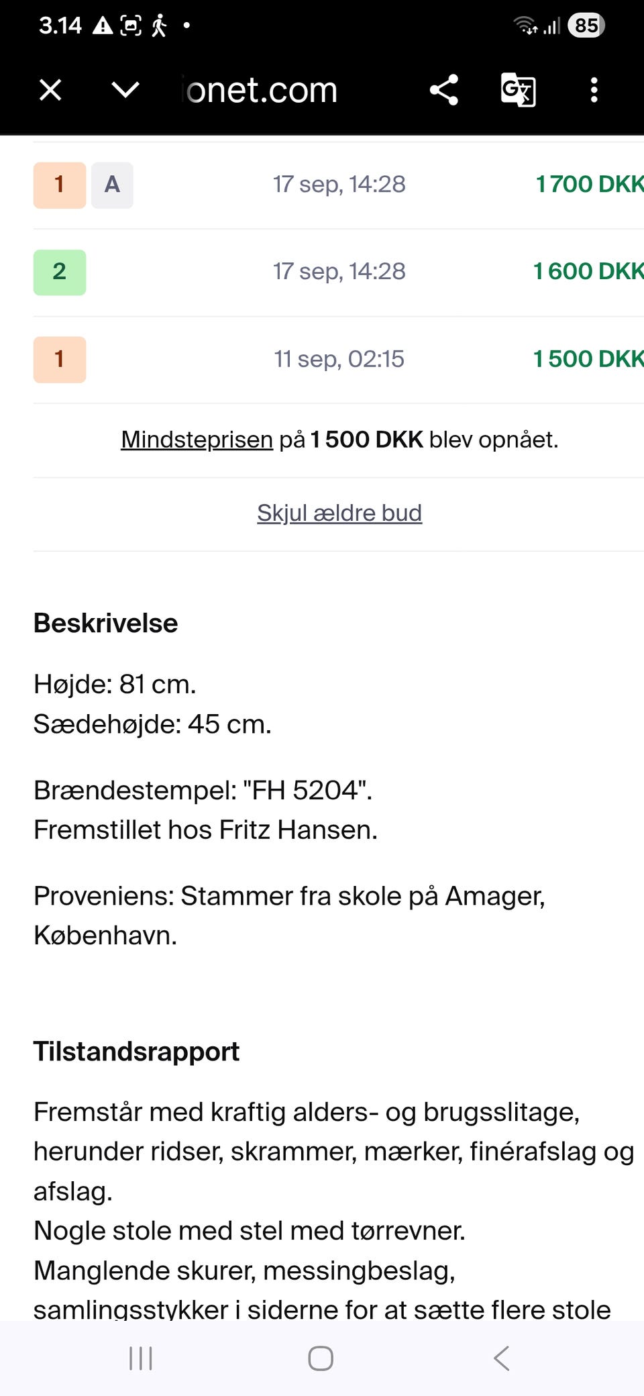This screenshot has width=644, height=1396.
Task: Tap the Beskrivelse section heading
Action: pyautogui.click(x=106, y=624)
